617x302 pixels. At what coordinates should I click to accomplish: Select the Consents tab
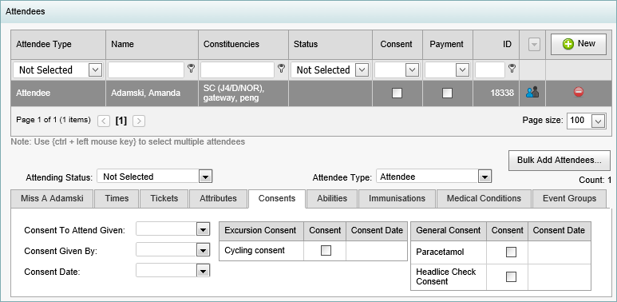pos(277,198)
